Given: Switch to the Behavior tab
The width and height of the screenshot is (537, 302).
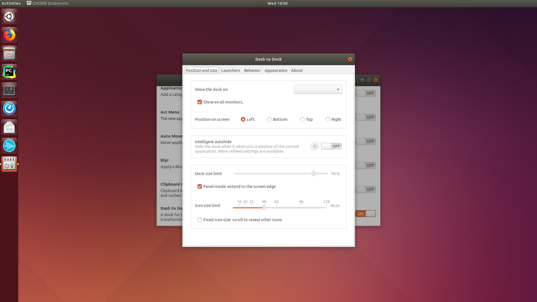Looking at the screenshot, I should pos(252,70).
